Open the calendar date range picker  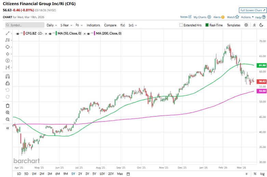click(x=128, y=174)
